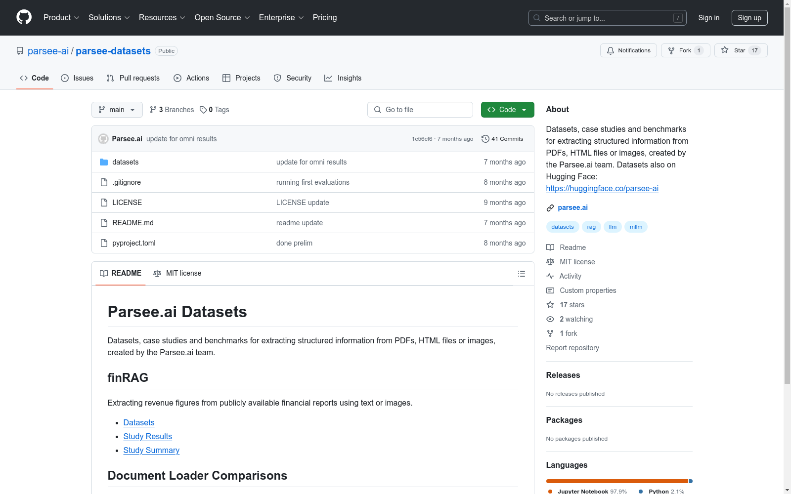Image resolution: width=791 pixels, height=494 pixels.
Task: Open the Pricing page link
Action: click(x=325, y=17)
